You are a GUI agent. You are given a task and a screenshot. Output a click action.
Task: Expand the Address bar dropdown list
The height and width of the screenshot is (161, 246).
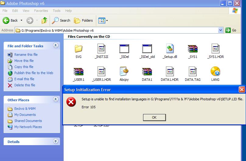point(221,30)
